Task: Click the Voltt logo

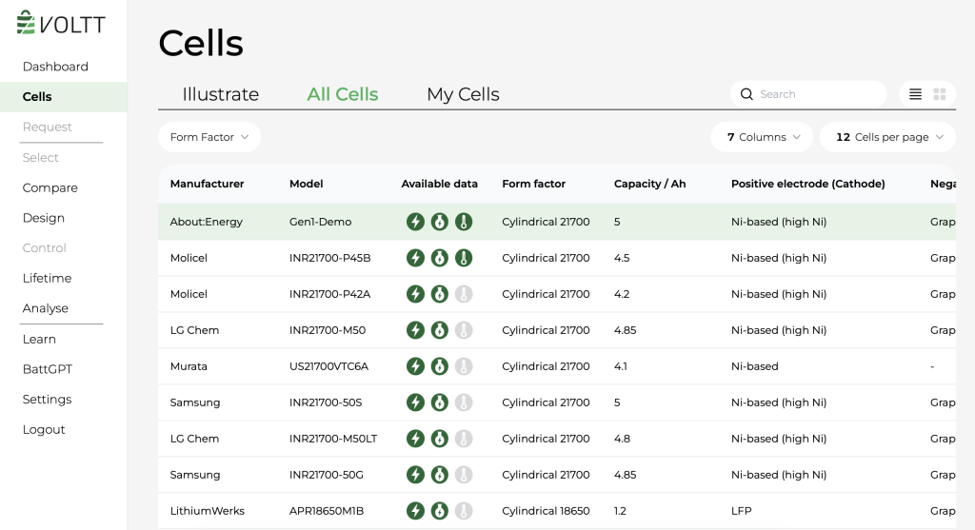Action: pyautogui.click(x=61, y=24)
